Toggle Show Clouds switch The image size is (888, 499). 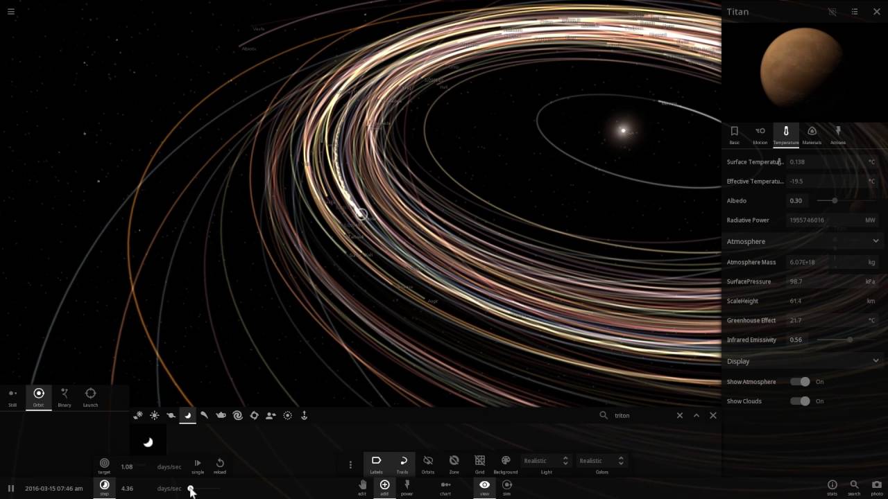pyautogui.click(x=800, y=401)
